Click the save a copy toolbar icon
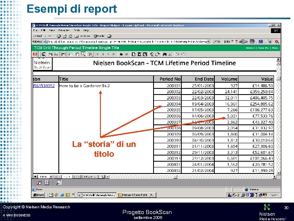Screen dimensions: 294x221 pos(51,54)
